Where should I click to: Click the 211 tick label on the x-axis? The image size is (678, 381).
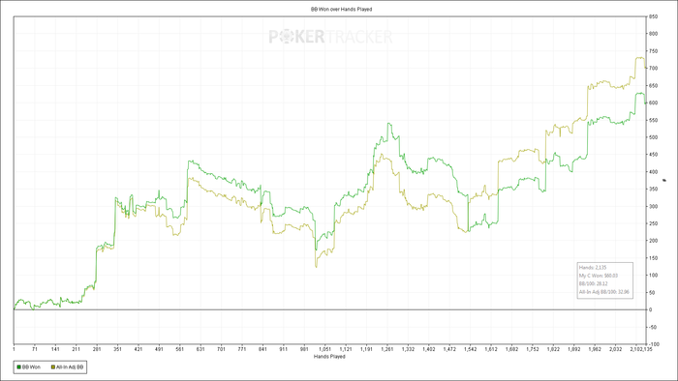click(77, 349)
